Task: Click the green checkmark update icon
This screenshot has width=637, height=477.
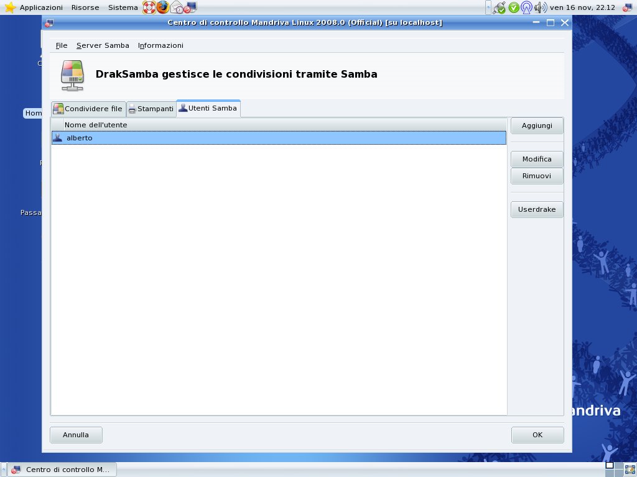Action: (513, 7)
